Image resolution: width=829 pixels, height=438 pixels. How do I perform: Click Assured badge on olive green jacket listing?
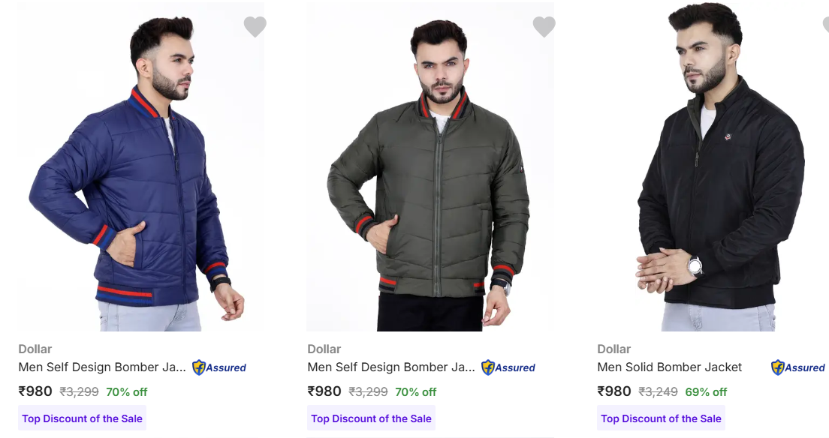[x=508, y=367]
